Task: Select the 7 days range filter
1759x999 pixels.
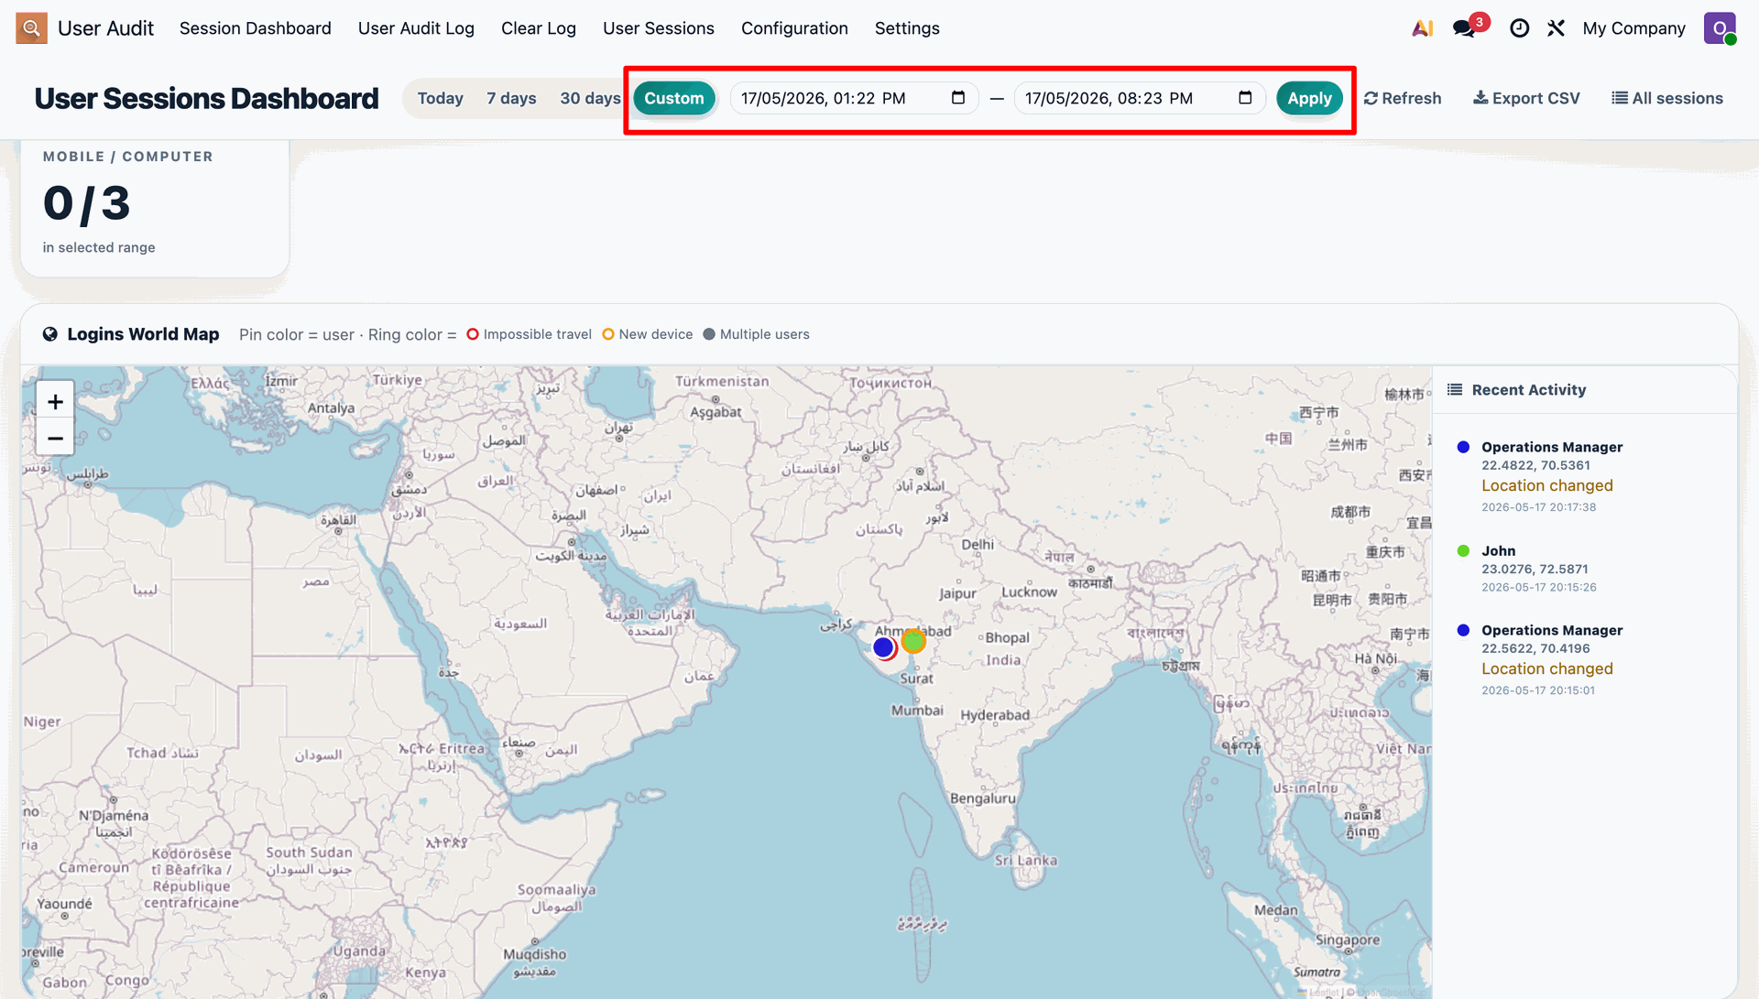Action: 511,98
